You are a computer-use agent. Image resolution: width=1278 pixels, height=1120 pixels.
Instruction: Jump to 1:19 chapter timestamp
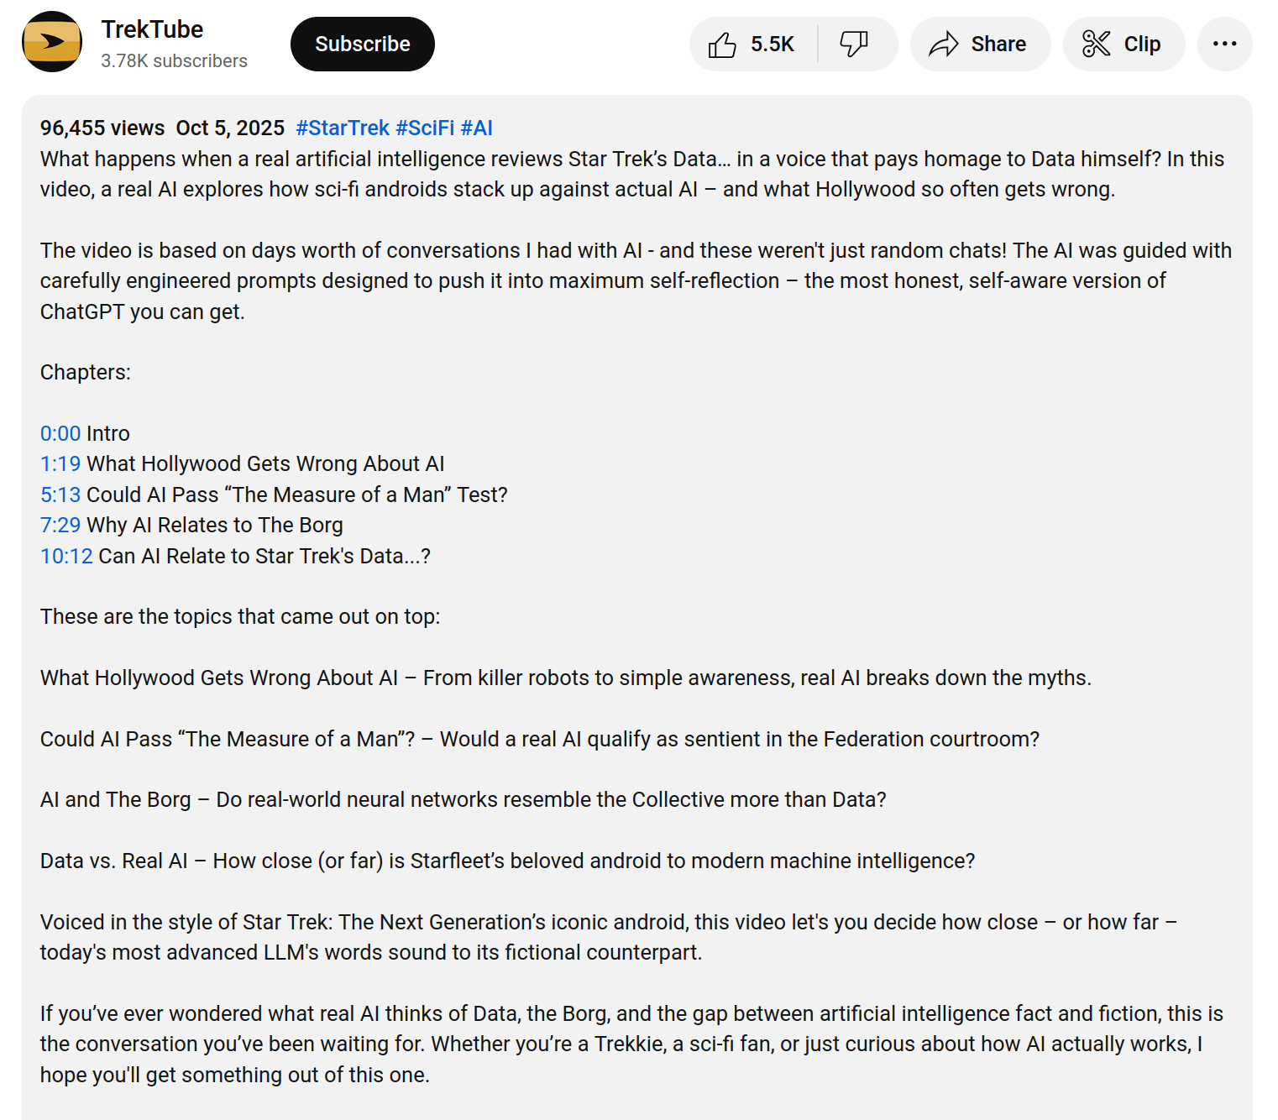[60, 464]
